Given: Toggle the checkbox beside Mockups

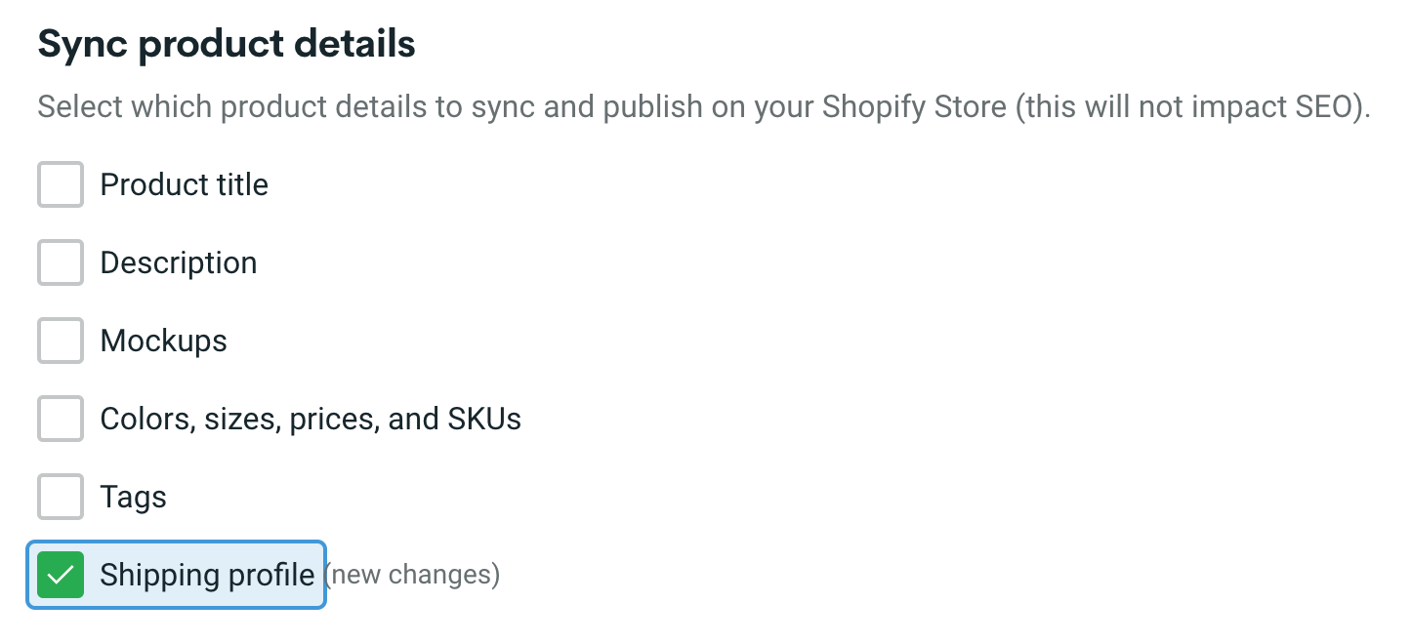Looking at the screenshot, I should [60, 341].
